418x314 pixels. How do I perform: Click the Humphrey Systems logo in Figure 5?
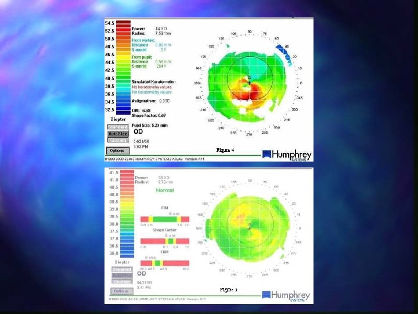(286, 296)
